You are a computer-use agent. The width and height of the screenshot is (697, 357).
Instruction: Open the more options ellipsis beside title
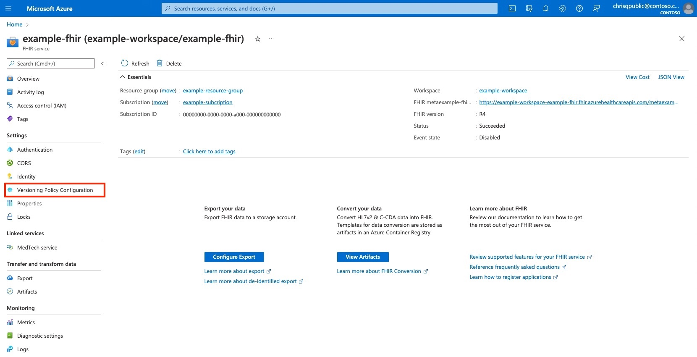tap(271, 39)
